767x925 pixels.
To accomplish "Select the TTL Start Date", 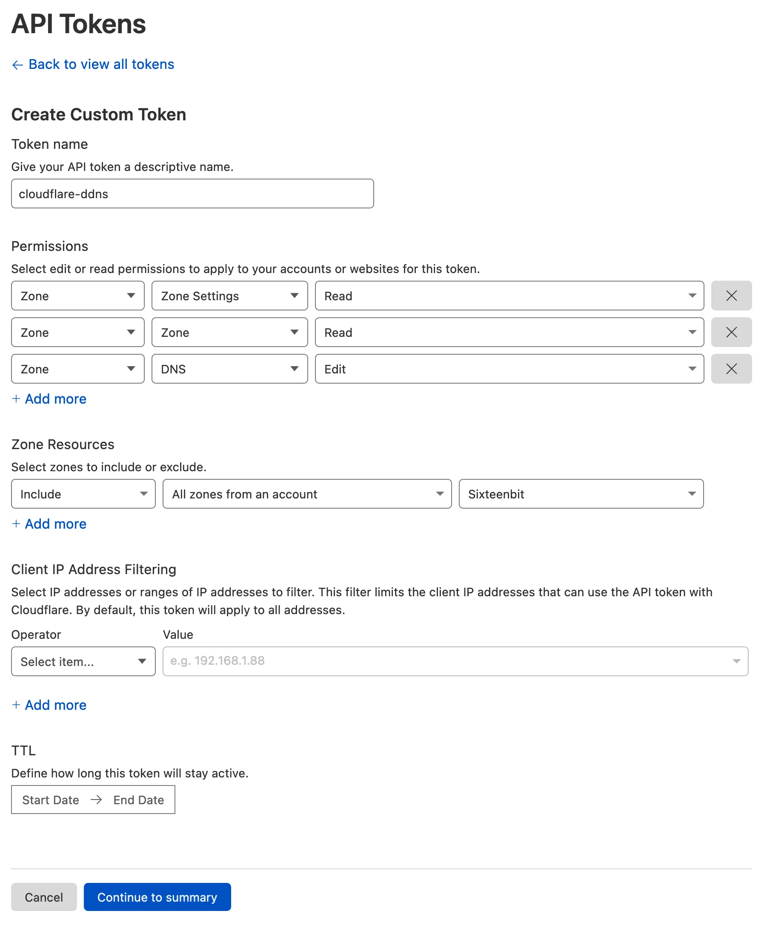I will point(51,800).
